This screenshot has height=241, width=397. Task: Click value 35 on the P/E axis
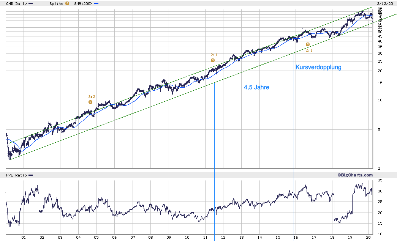pyautogui.click(x=380, y=180)
